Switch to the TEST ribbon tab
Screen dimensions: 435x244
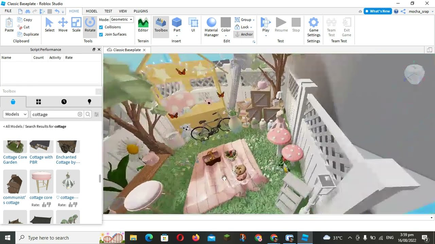pyautogui.click(x=108, y=11)
